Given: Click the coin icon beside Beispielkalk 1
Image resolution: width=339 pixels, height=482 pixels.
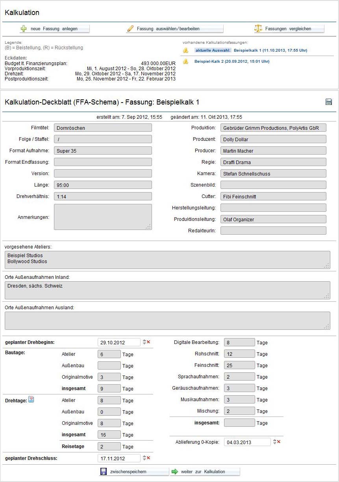Looking at the screenshot, I should coord(185,50).
